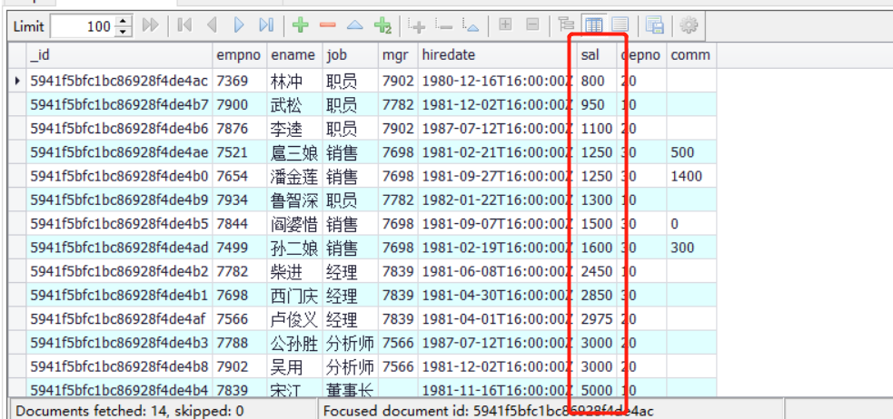Go to the previous page arrow
The width and height of the screenshot is (893, 419).
coord(212,25)
